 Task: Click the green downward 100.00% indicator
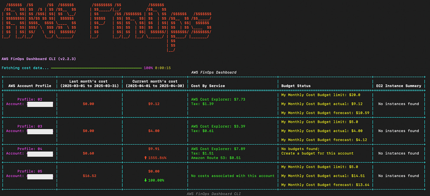155,180
